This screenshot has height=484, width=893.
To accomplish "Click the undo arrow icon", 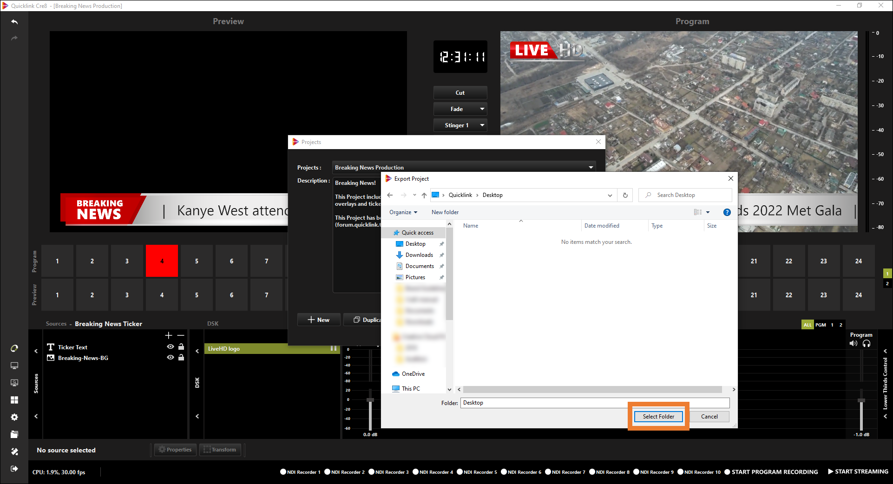I will (x=14, y=22).
